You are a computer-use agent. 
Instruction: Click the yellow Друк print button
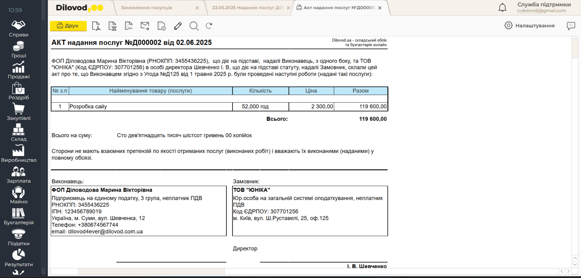[68, 26]
